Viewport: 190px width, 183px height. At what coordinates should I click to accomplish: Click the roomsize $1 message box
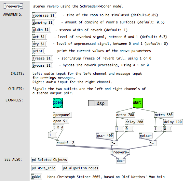[44, 15]
